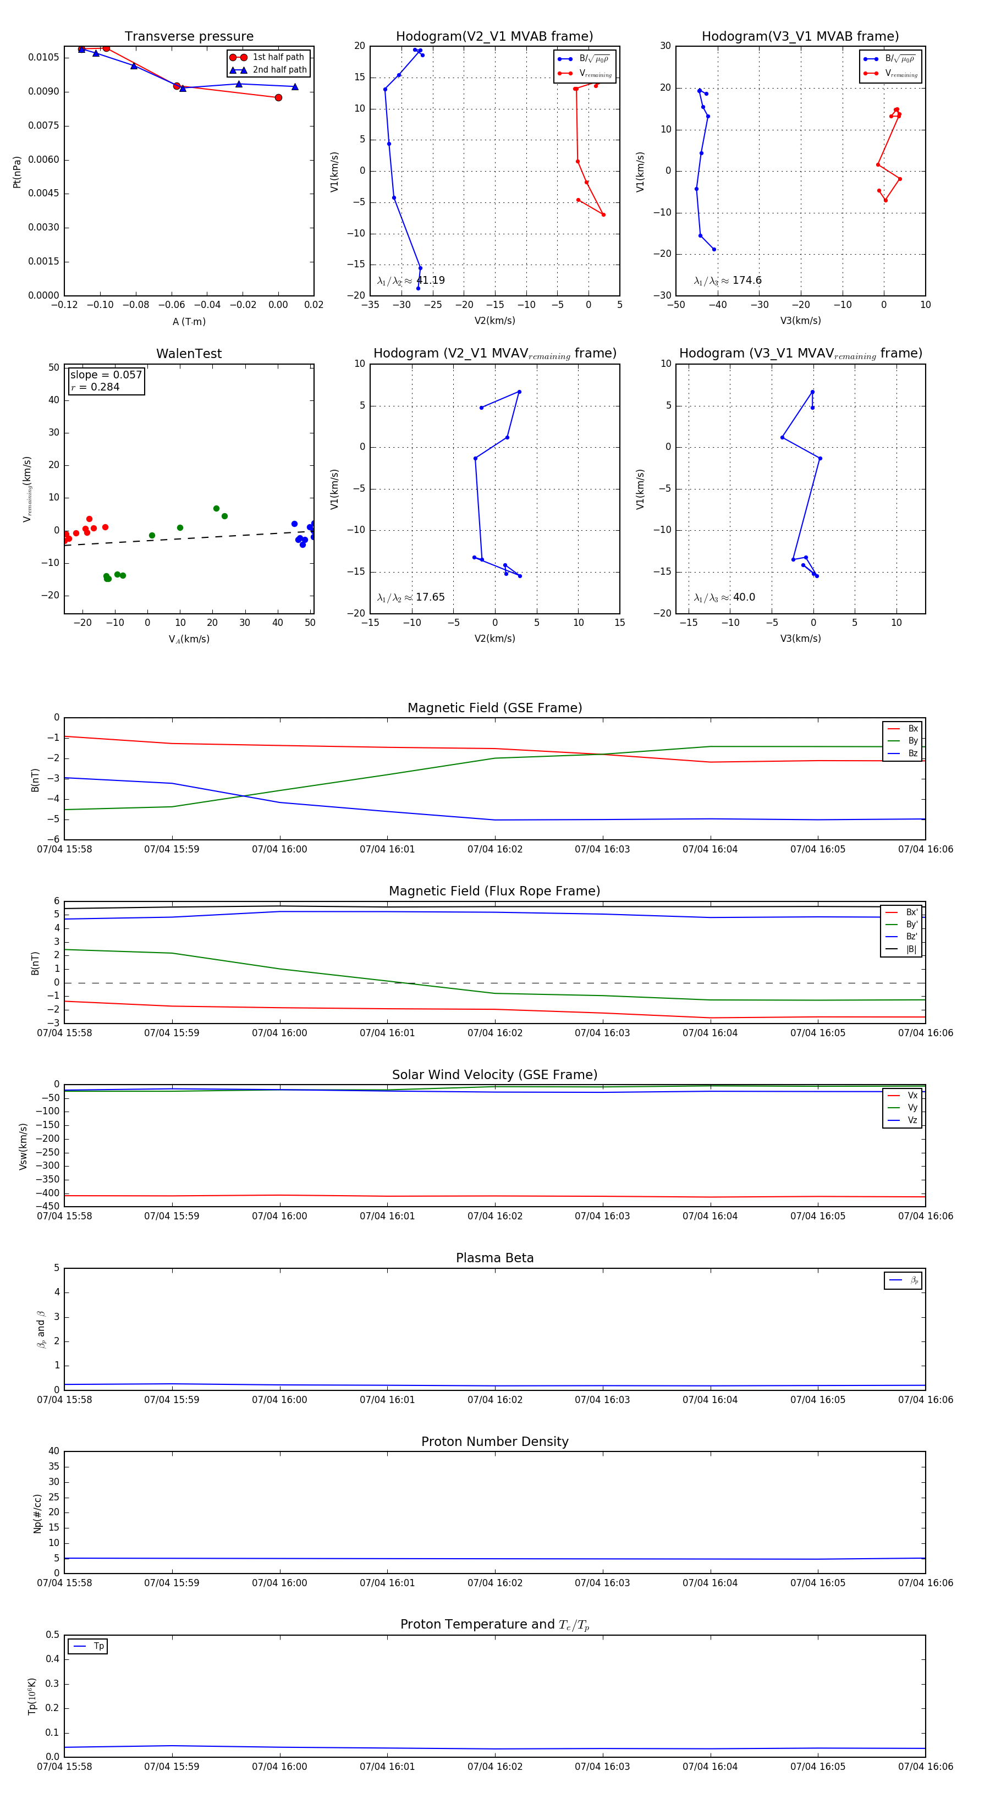Select the By legend entry in GSE plot
Screen dimensions: 990x1815
(903, 741)
